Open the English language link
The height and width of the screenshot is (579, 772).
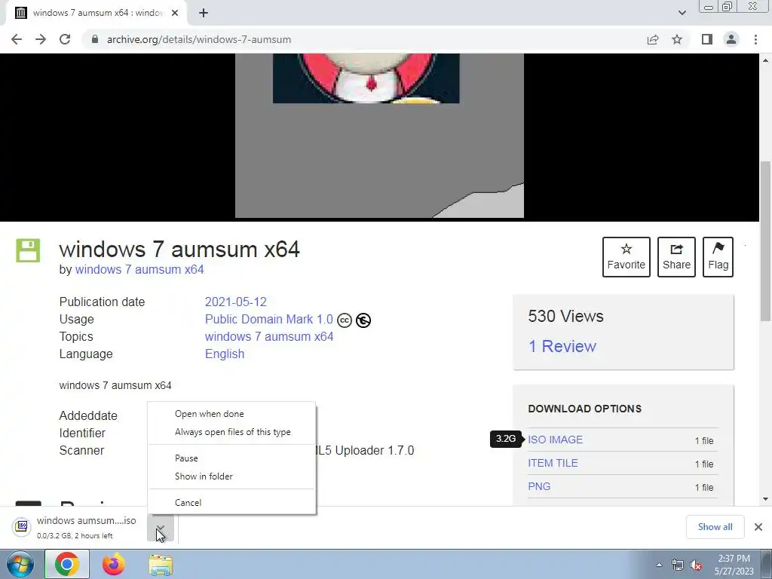point(225,354)
